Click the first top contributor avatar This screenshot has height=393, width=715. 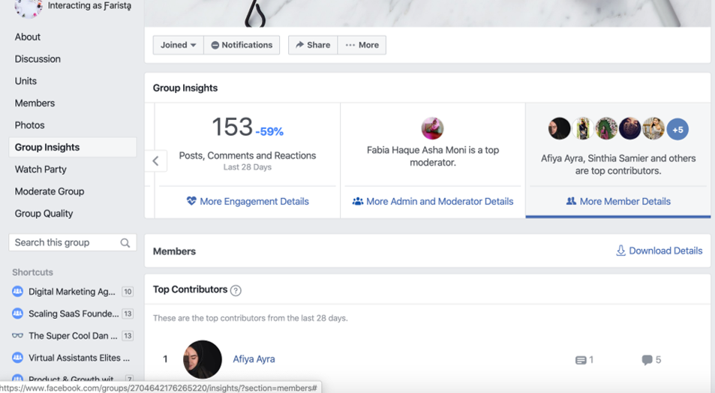click(559, 128)
